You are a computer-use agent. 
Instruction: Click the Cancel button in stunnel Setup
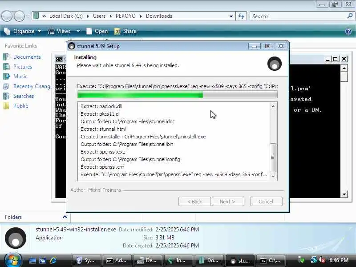(266, 202)
